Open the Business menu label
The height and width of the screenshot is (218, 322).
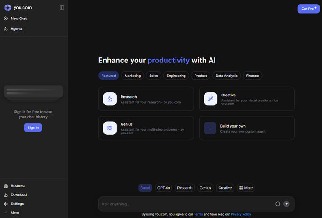(18, 186)
